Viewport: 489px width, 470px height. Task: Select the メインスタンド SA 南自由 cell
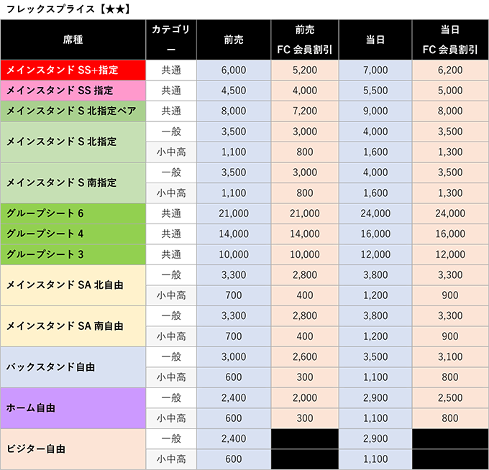[x=73, y=326]
